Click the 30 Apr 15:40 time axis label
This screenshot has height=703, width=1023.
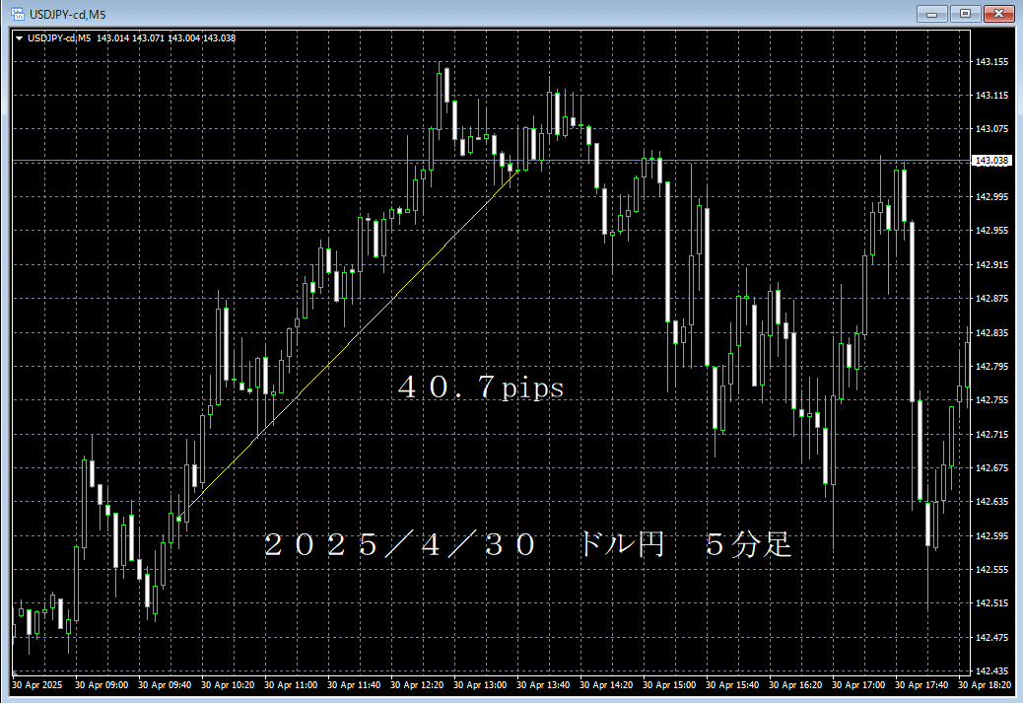[x=732, y=684]
